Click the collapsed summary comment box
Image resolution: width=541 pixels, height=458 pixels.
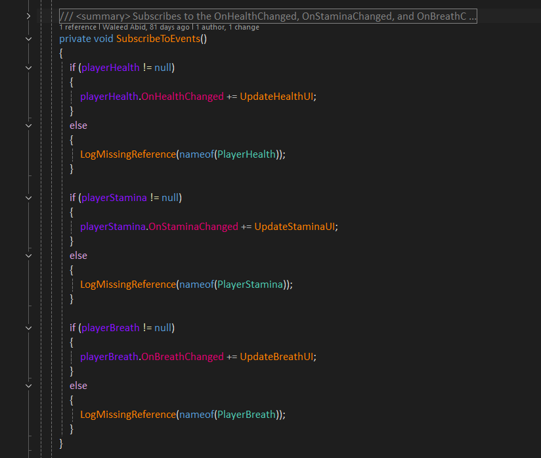[268, 16]
